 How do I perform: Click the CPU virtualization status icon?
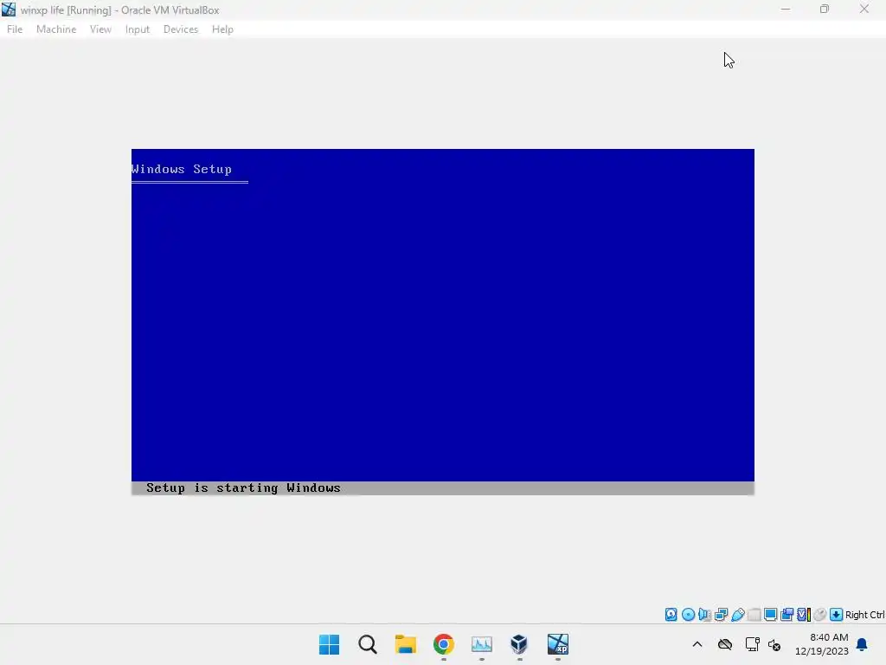[x=804, y=615]
